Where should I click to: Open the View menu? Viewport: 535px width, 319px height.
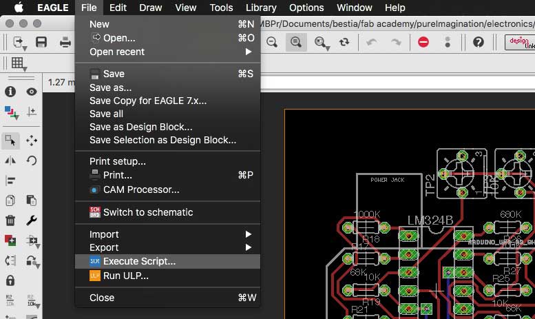[x=186, y=8]
